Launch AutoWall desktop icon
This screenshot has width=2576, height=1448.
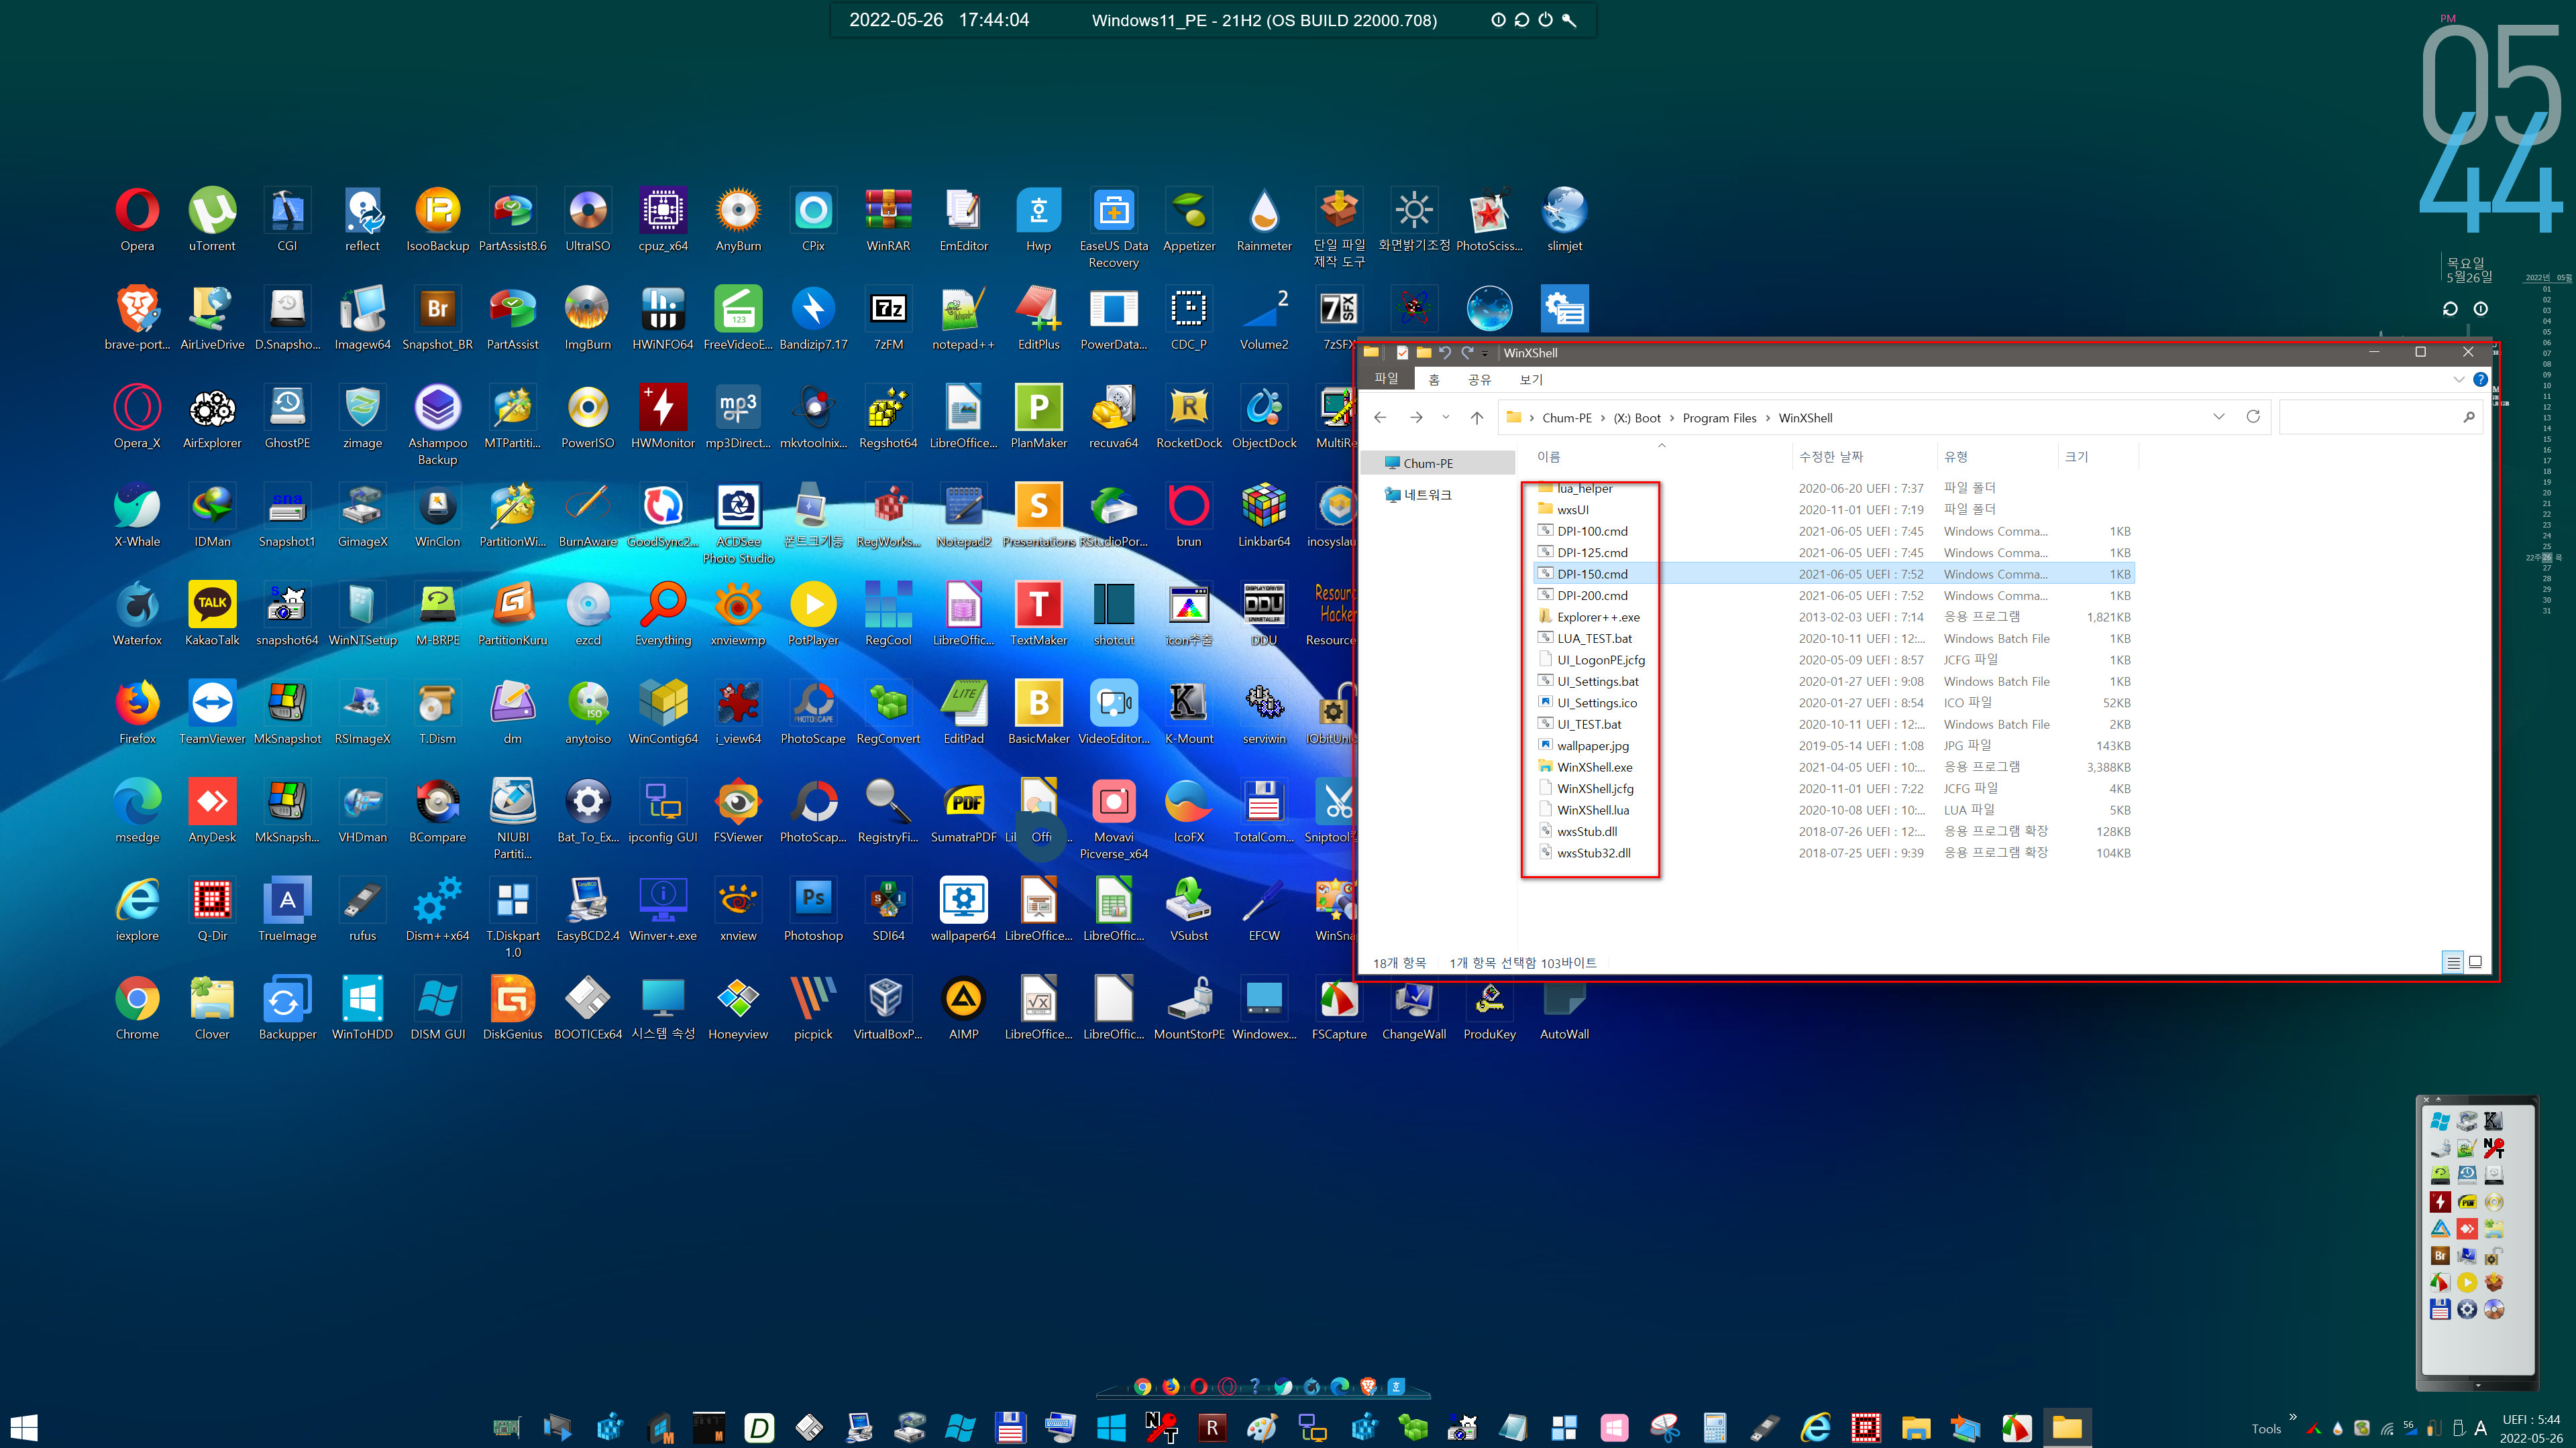tap(1564, 1008)
